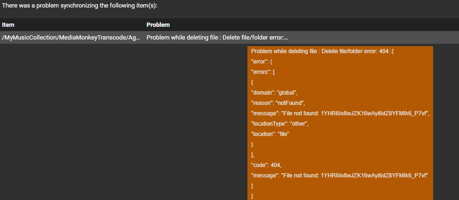This screenshot has width=459, height=200.
Task: Click the "locationType": "other" line
Action: (x=282, y=123)
